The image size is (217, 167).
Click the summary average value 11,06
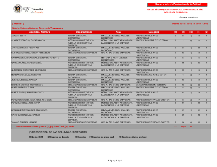pos(183,127)
